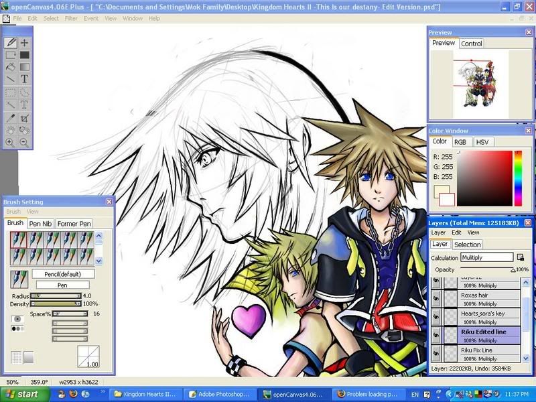Viewport: 536px width, 402px height.
Task: Toggle visibility of Riku Fix Line layer
Action: click(x=436, y=353)
